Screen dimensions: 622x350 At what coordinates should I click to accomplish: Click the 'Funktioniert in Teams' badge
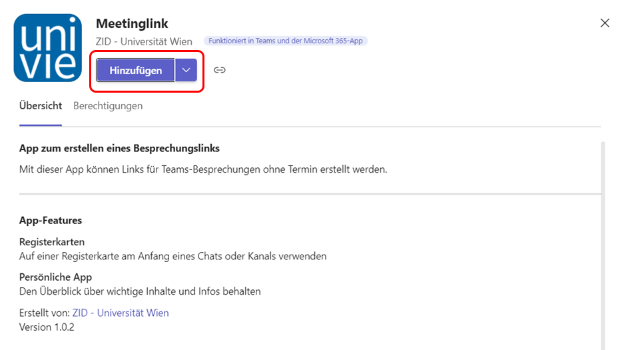(x=286, y=41)
